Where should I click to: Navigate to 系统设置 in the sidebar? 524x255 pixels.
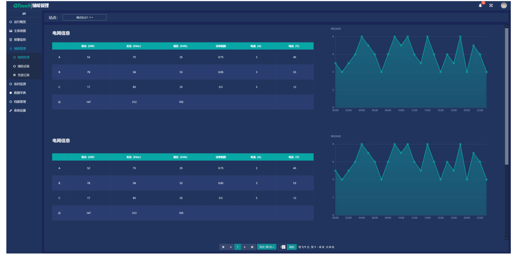click(x=20, y=111)
